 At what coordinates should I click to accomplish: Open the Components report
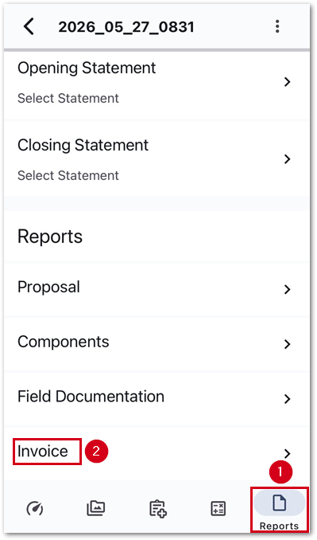[x=64, y=342]
